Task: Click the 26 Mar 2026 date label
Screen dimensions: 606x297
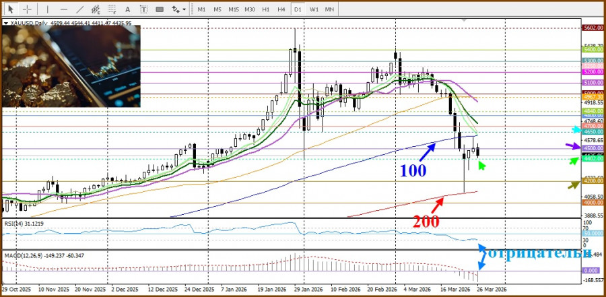Action: pyautogui.click(x=492, y=290)
